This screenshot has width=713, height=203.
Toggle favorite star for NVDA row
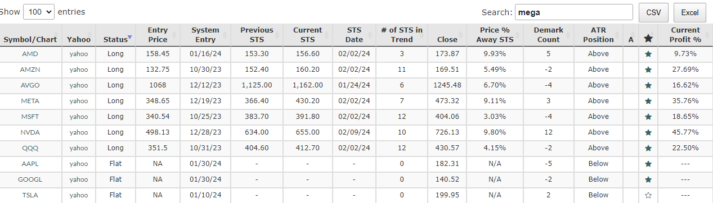click(x=648, y=132)
